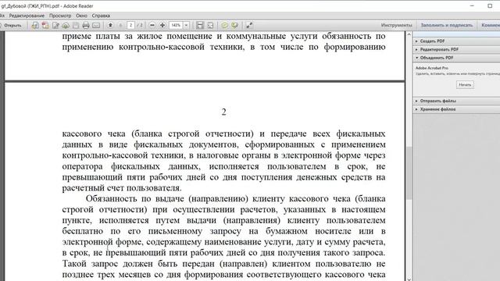Viewport: 500px width, 281px height.
Task: Open the Справка menu
Action: pyautogui.click(x=101, y=16)
